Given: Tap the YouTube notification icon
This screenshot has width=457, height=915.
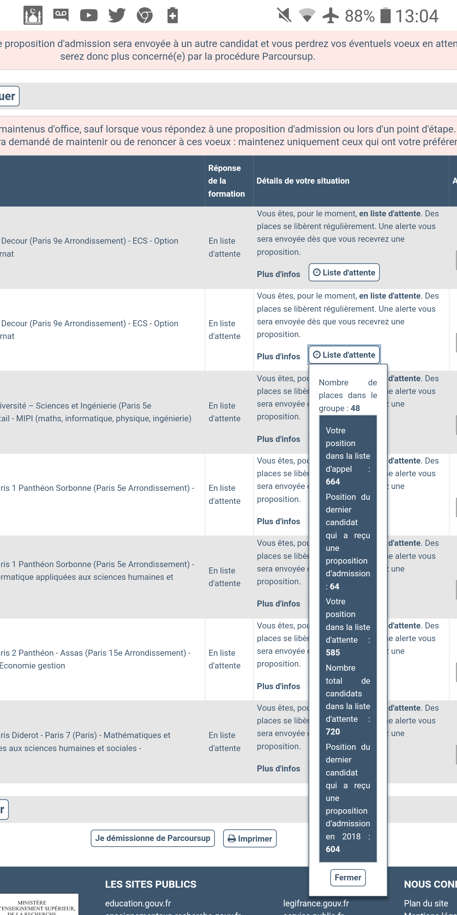Looking at the screenshot, I should pos(89,16).
